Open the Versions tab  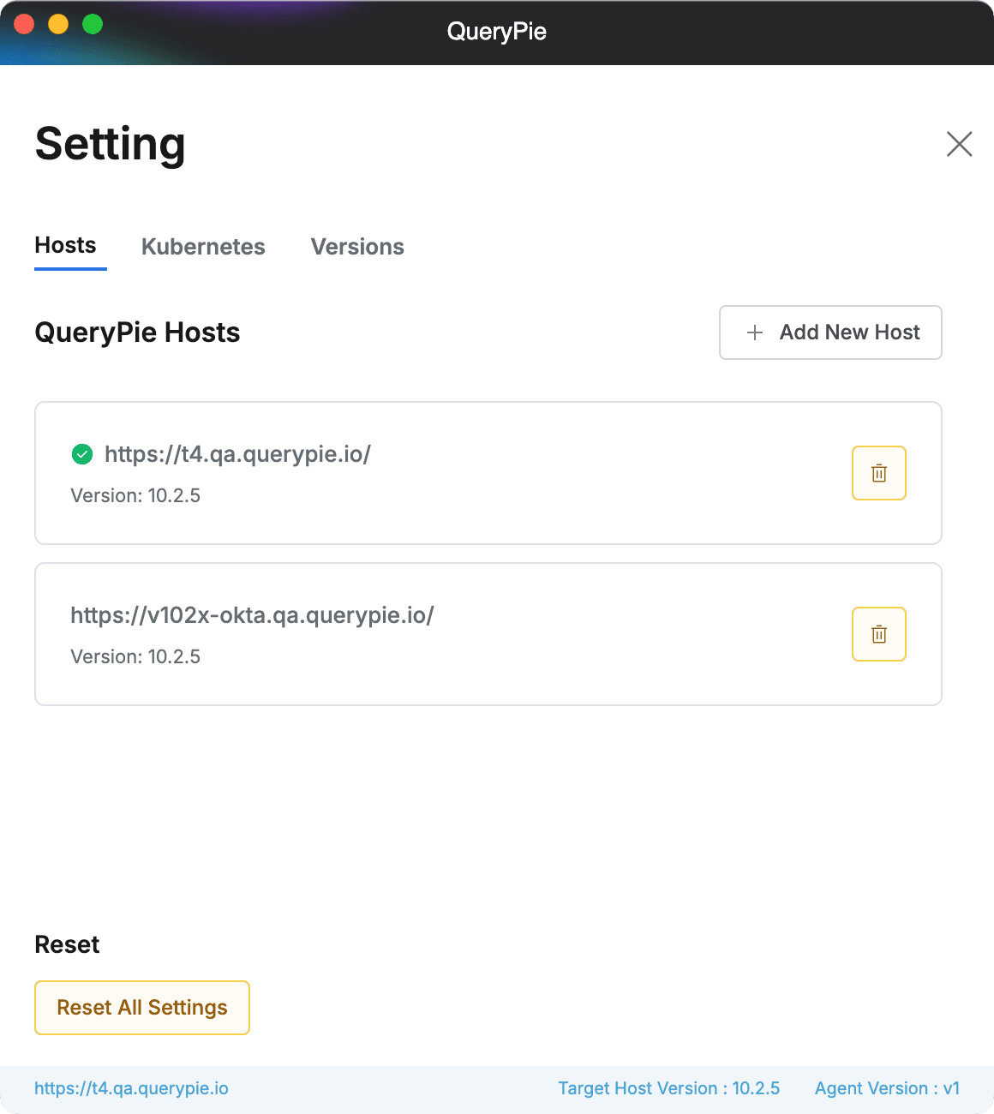[357, 247]
